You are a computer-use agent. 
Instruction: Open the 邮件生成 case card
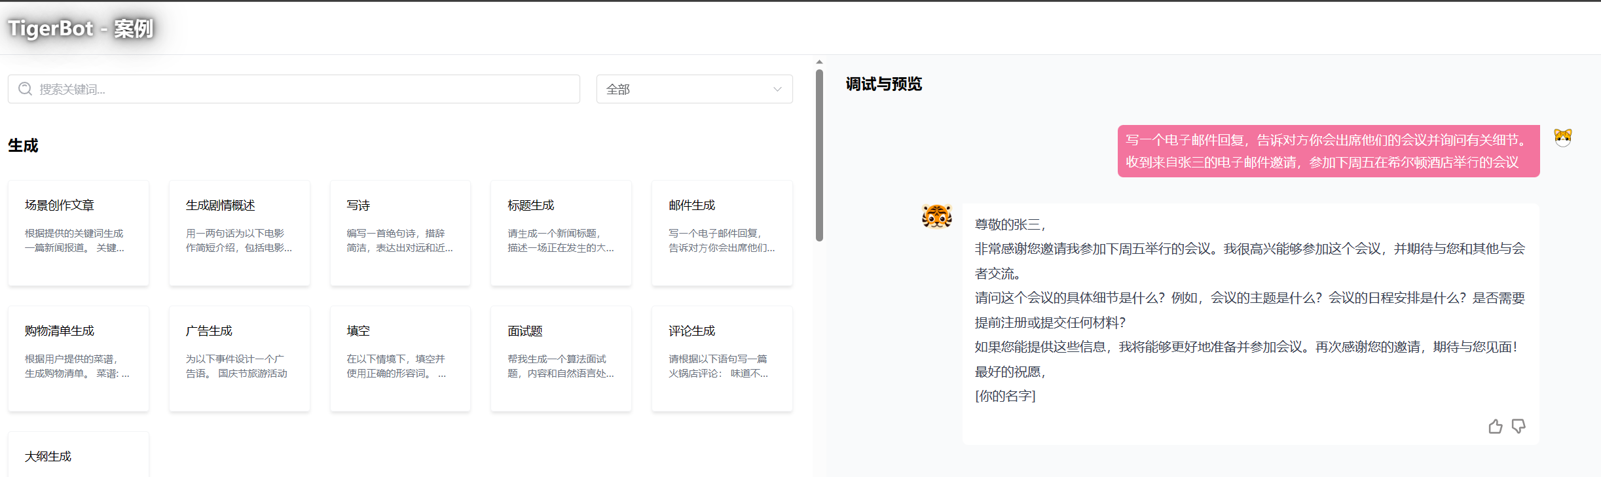tap(722, 233)
